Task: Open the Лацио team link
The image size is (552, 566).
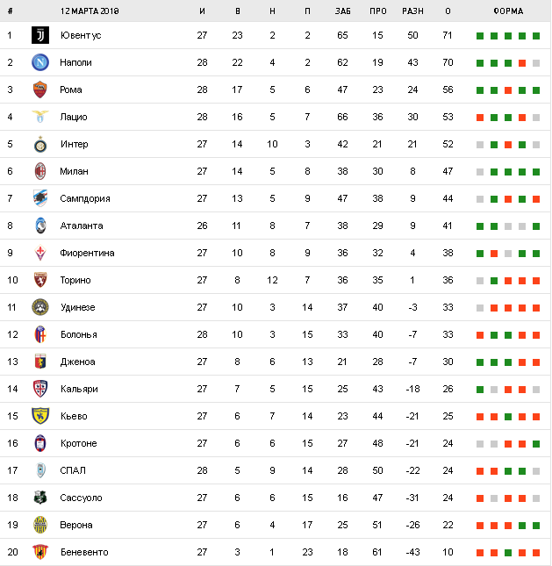Action: (x=74, y=117)
